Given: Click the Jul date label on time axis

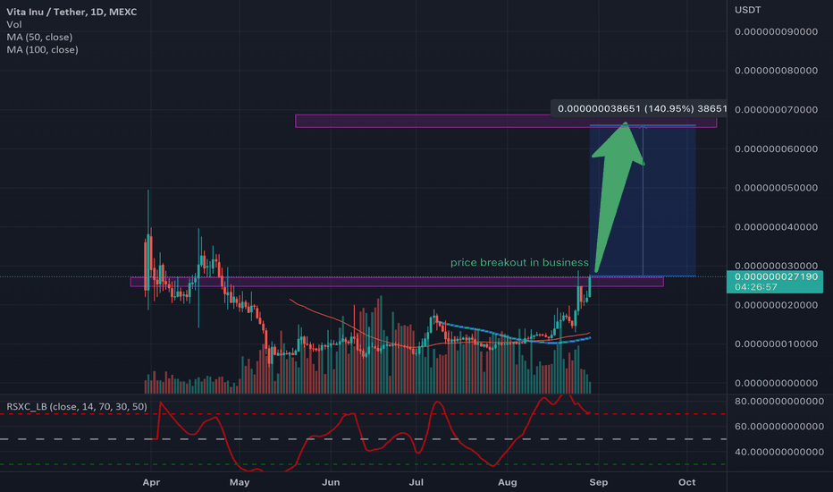Looking at the screenshot, I should 416,482.
